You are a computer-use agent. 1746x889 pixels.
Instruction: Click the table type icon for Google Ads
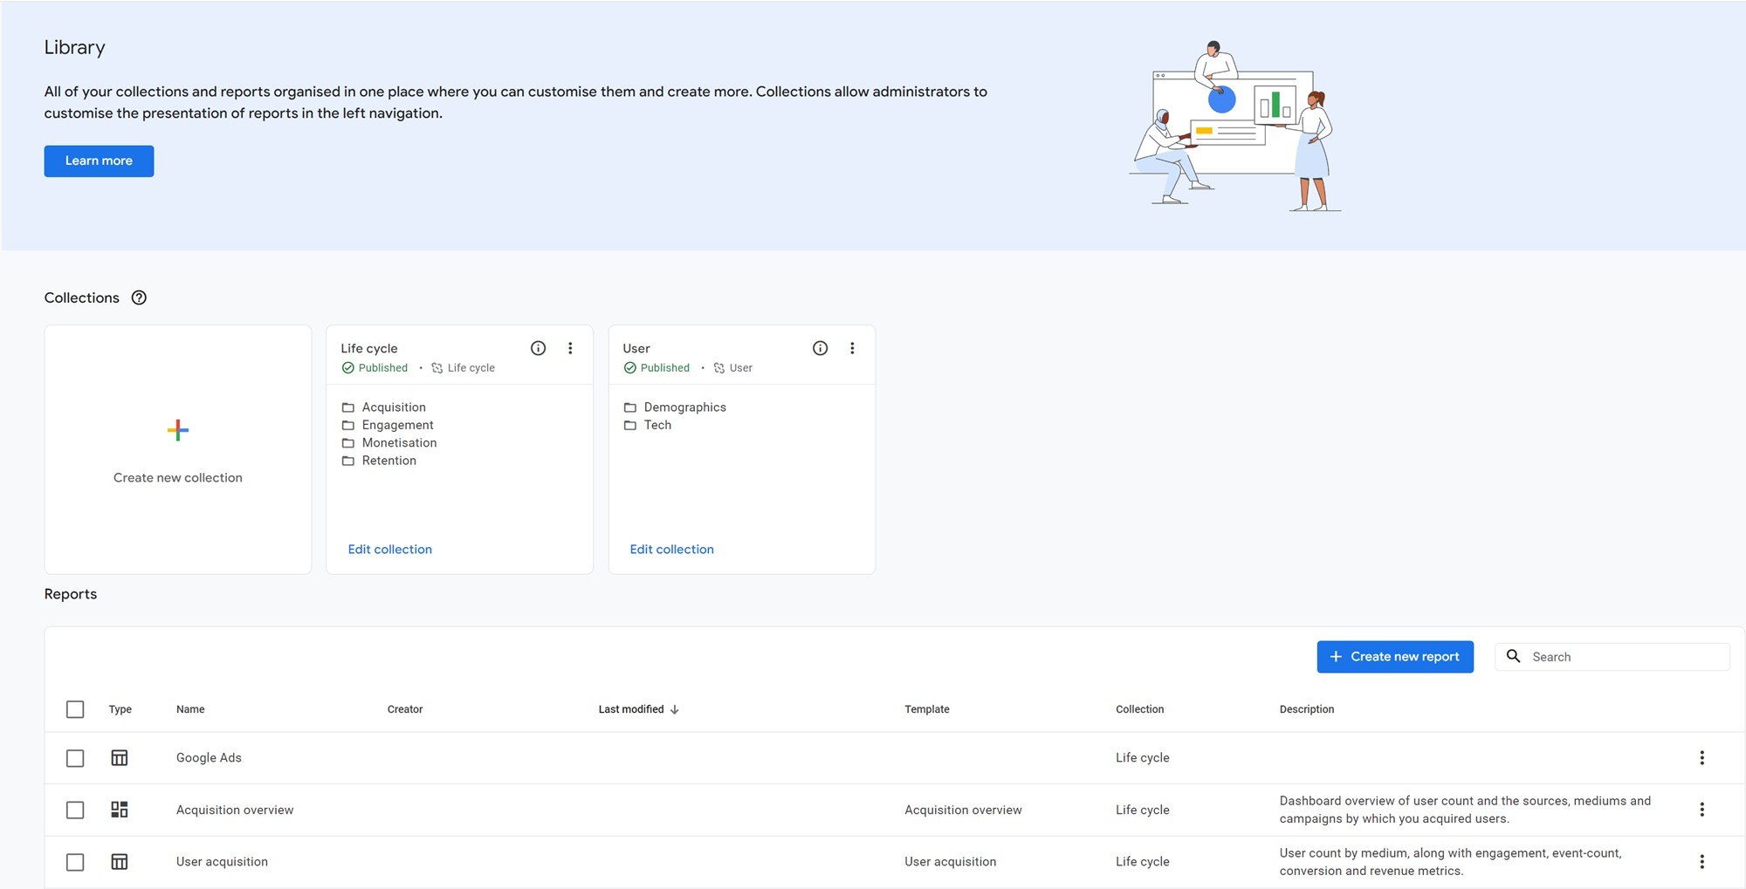(120, 757)
